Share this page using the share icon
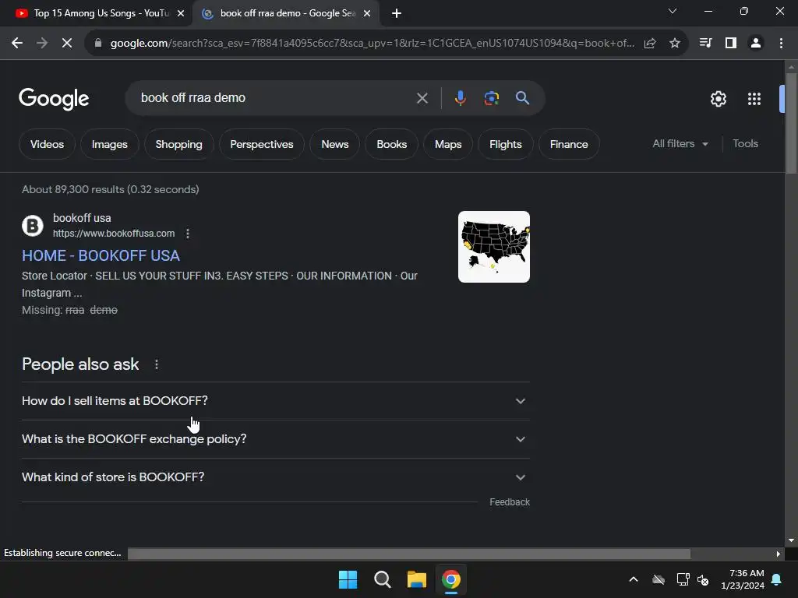The width and height of the screenshot is (798, 598). (x=650, y=44)
